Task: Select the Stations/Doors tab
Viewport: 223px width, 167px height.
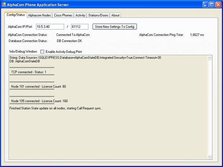Action: click(98, 15)
